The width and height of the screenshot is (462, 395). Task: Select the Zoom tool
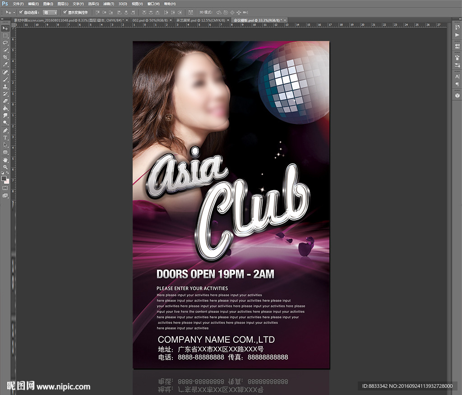[5, 167]
